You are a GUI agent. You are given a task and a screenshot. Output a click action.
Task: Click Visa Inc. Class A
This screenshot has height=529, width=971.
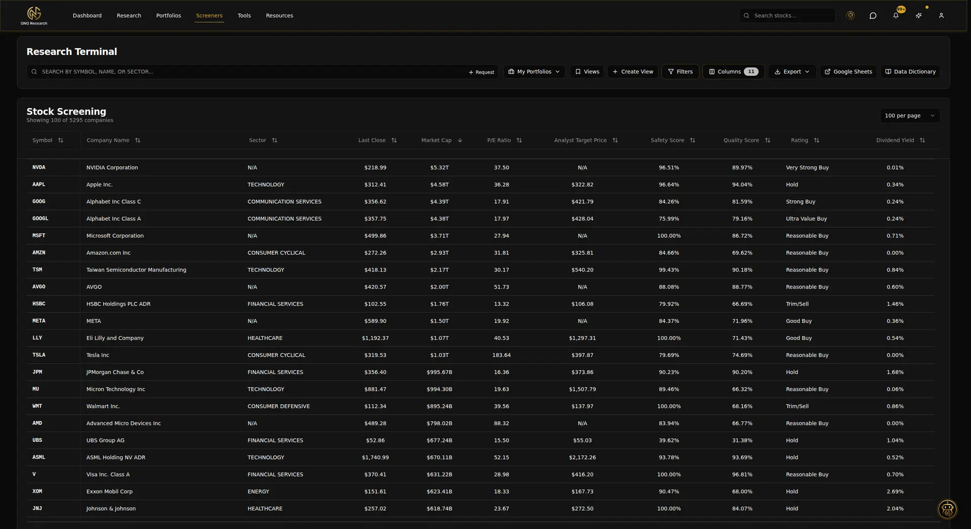108,474
